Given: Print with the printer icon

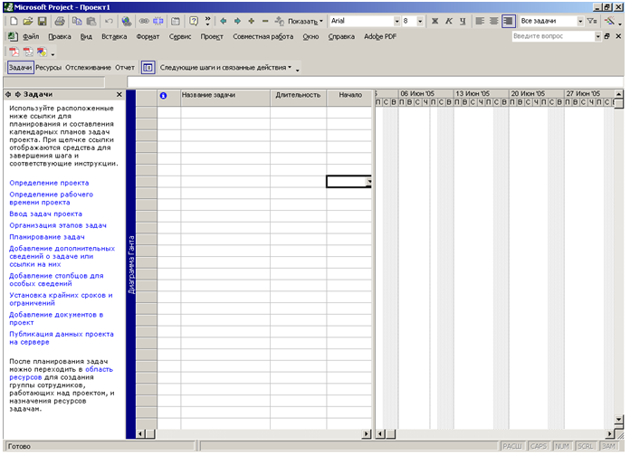Looking at the screenshot, I should click(60, 21).
